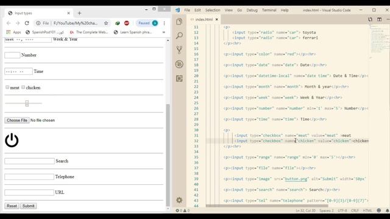
Task: Open SpanishPod101 bookmark
Action: tap(44, 32)
